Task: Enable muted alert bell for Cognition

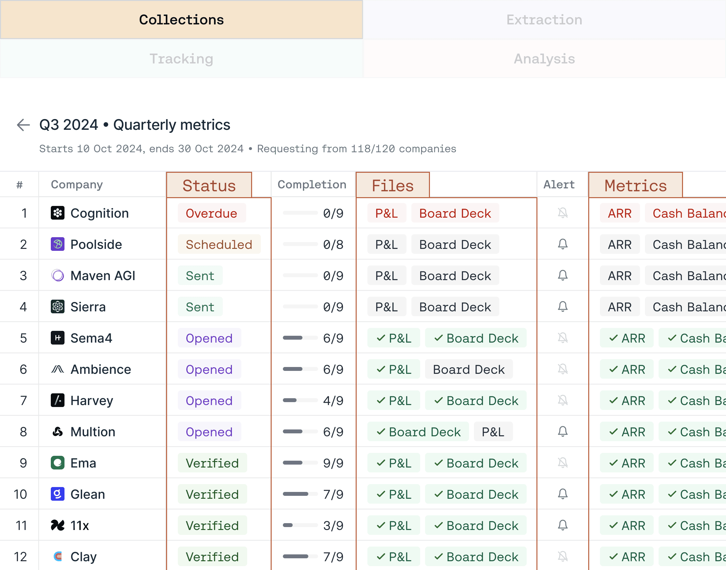Action: 562,213
